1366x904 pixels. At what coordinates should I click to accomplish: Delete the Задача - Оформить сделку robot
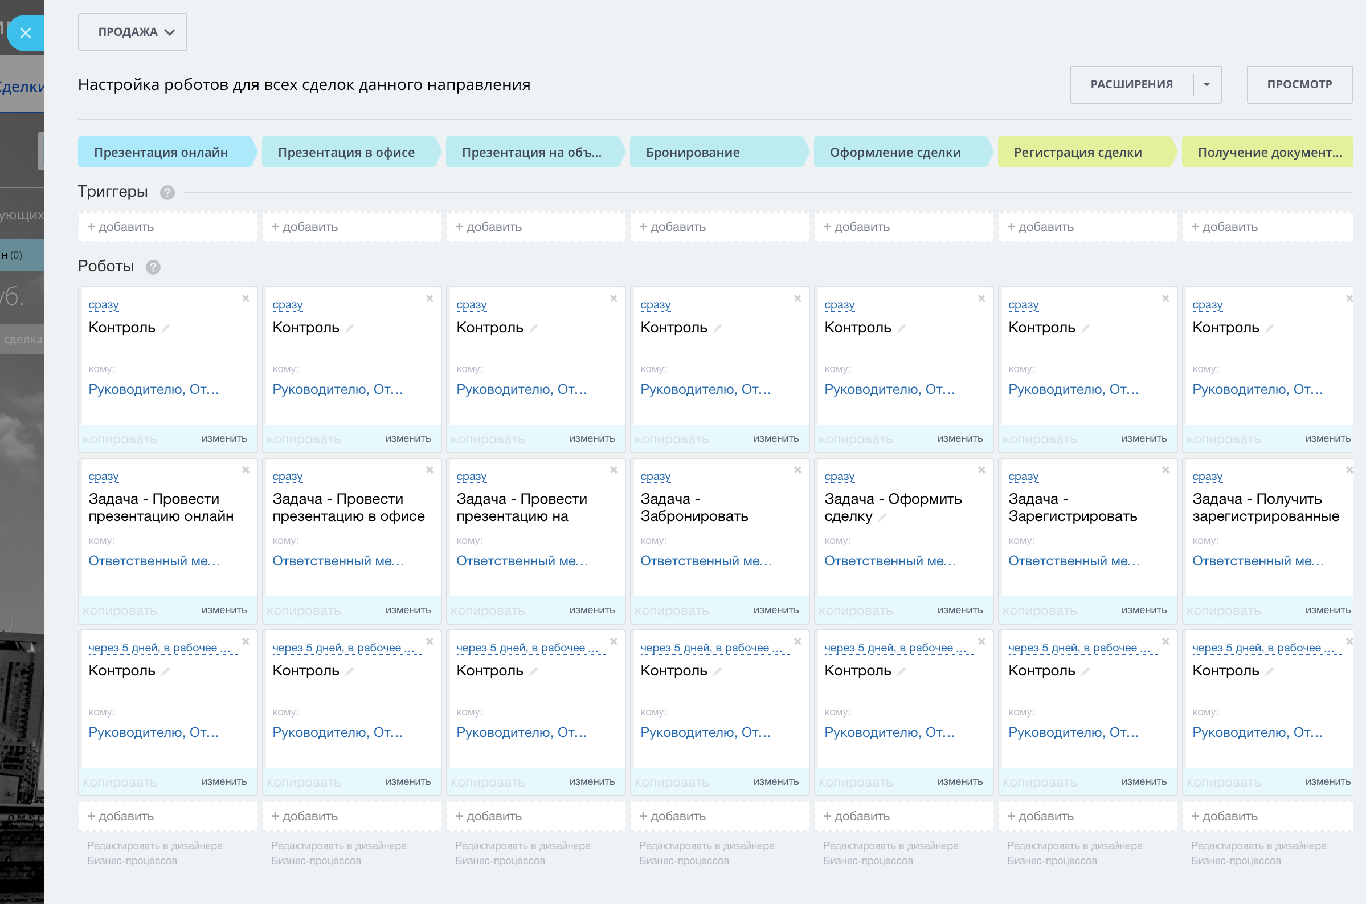[x=981, y=470]
